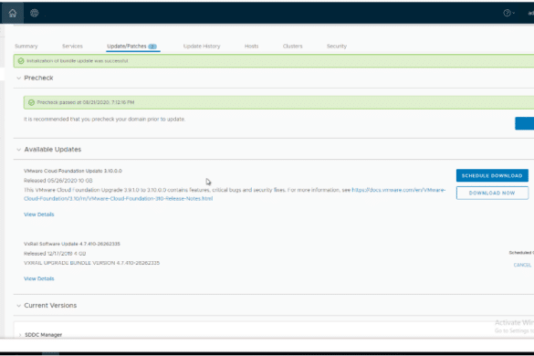
Task: Click the blue precheck button at right
Action: pyautogui.click(x=525, y=123)
